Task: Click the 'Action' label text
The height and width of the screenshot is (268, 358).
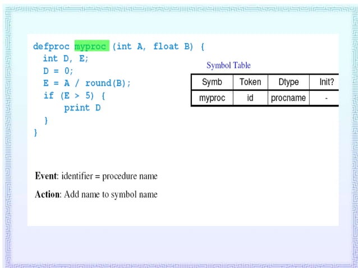Action: 48,195
